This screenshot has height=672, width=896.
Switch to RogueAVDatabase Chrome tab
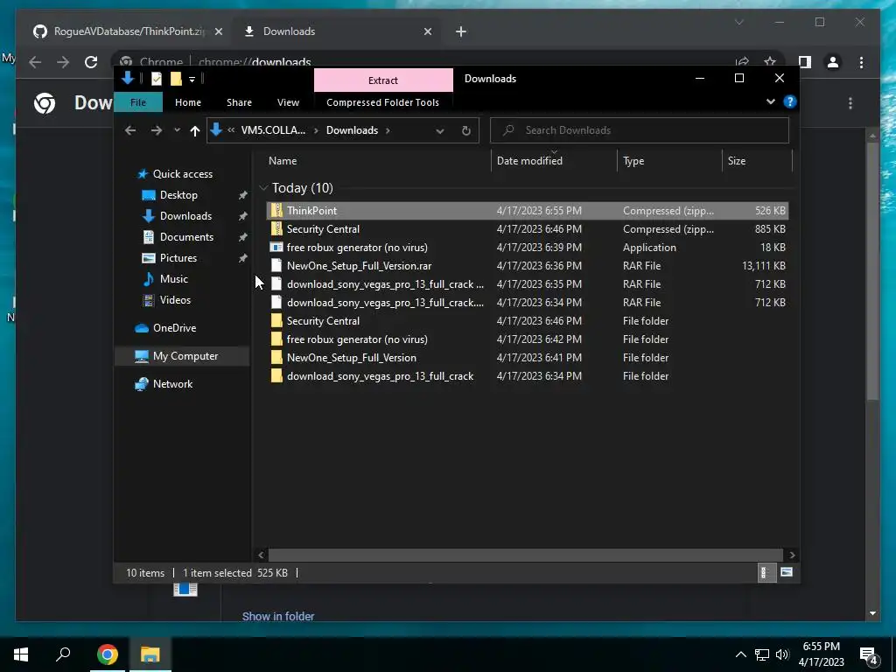(129, 31)
